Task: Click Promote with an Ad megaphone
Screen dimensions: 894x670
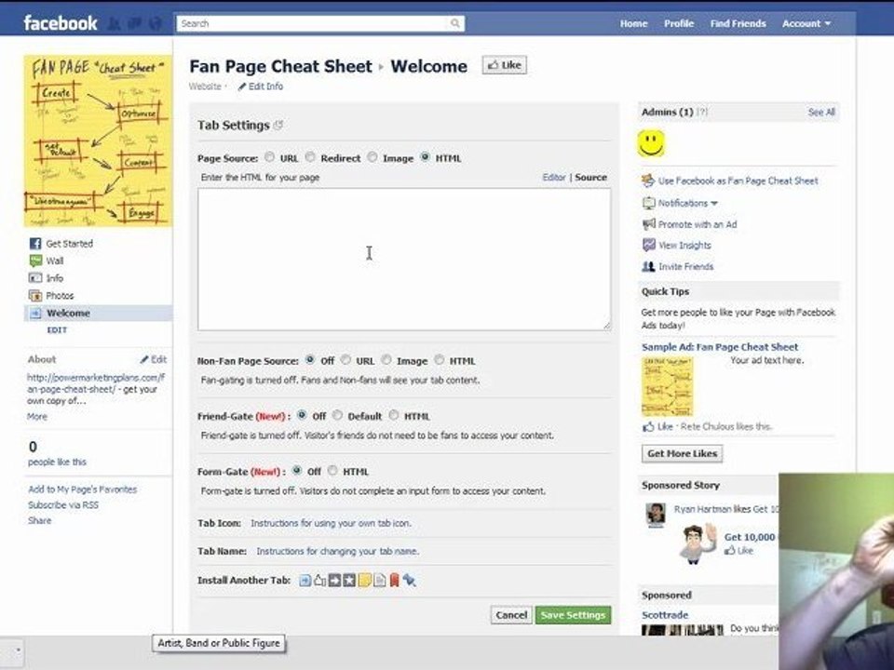Action: point(649,224)
